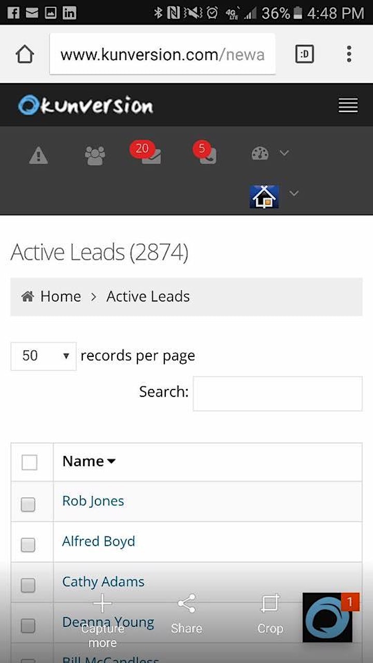Click the warning triangle alerts icon
This screenshot has width=373, height=663.
pos(38,155)
